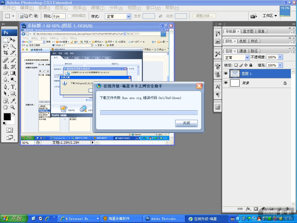This screenshot has height=223, width=297.
Task: Click the 关闭 button in the dialog
Action: 186,123
